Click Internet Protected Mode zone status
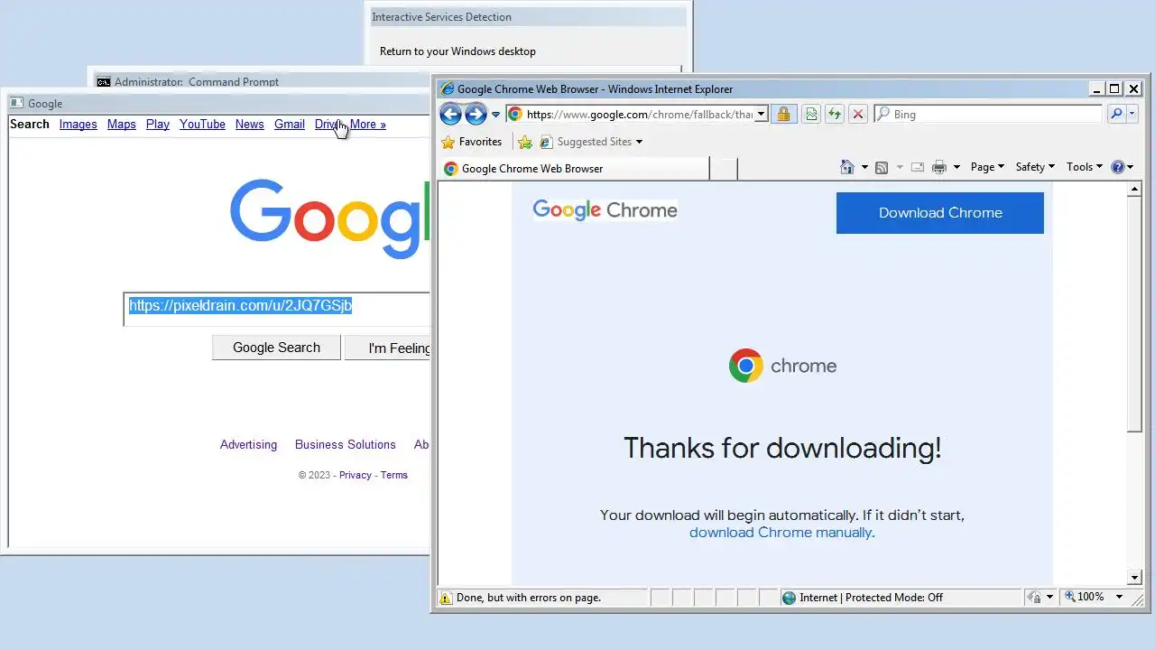Viewport: 1155px width, 650px height. (861, 598)
